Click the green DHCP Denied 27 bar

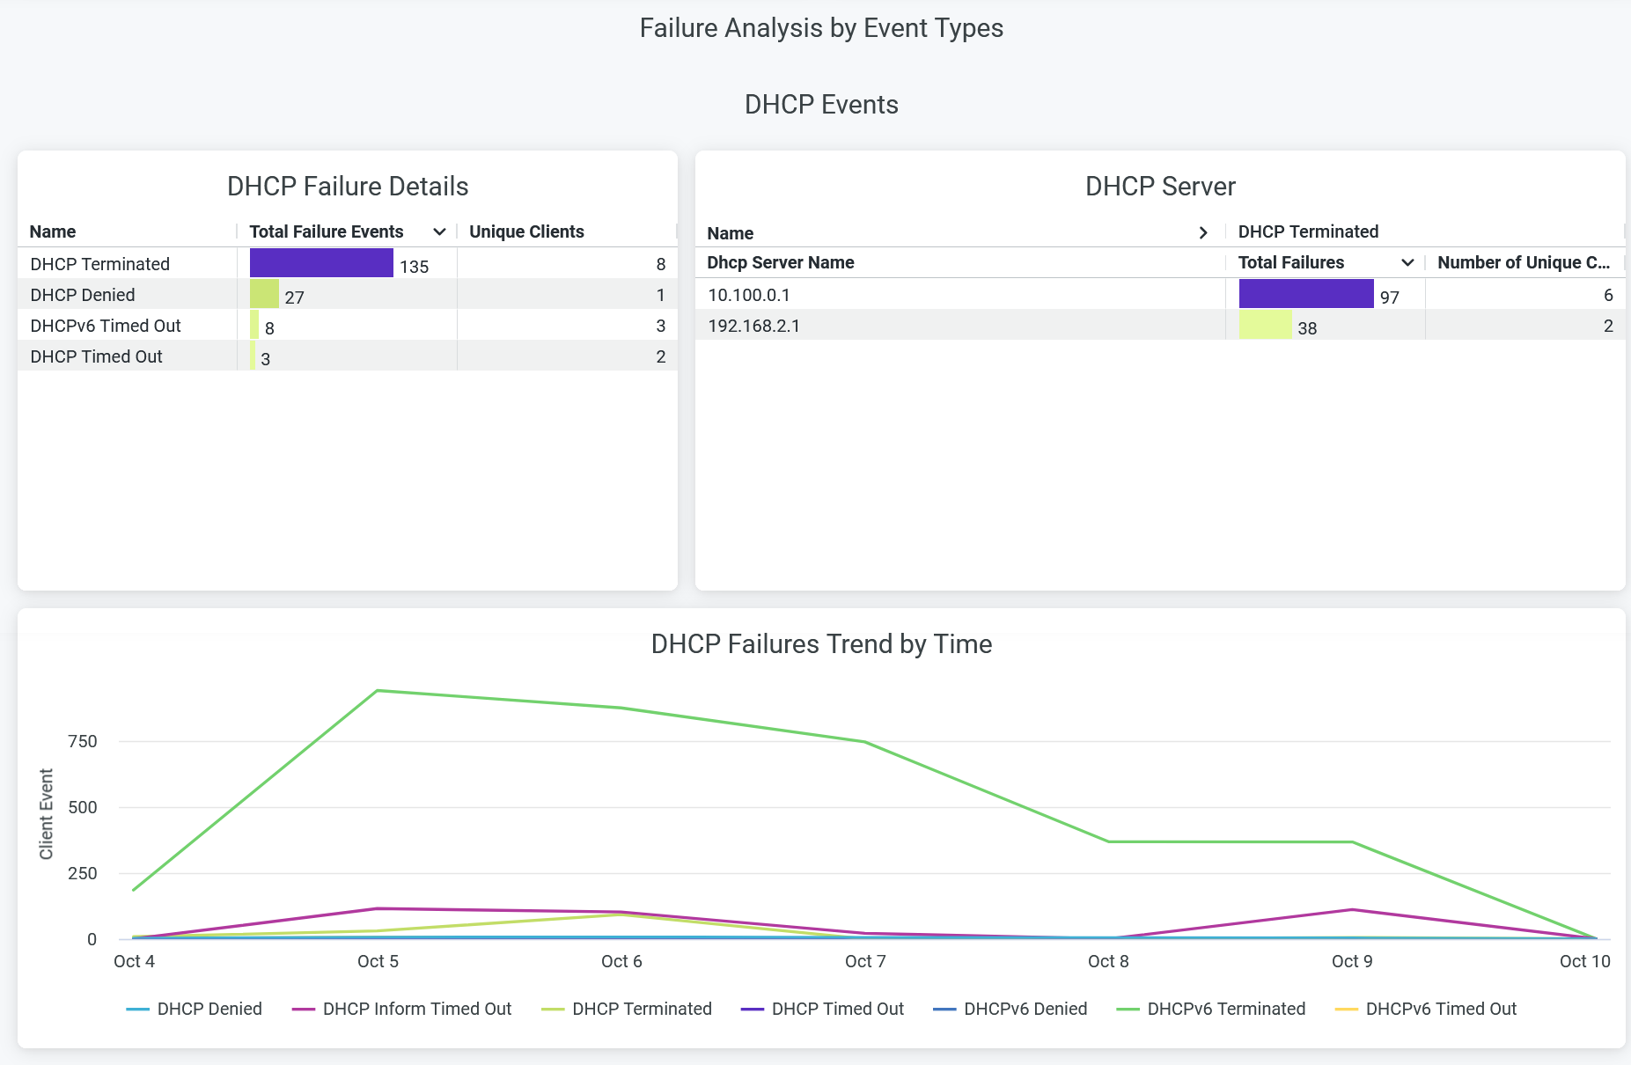click(x=264, y=294)
